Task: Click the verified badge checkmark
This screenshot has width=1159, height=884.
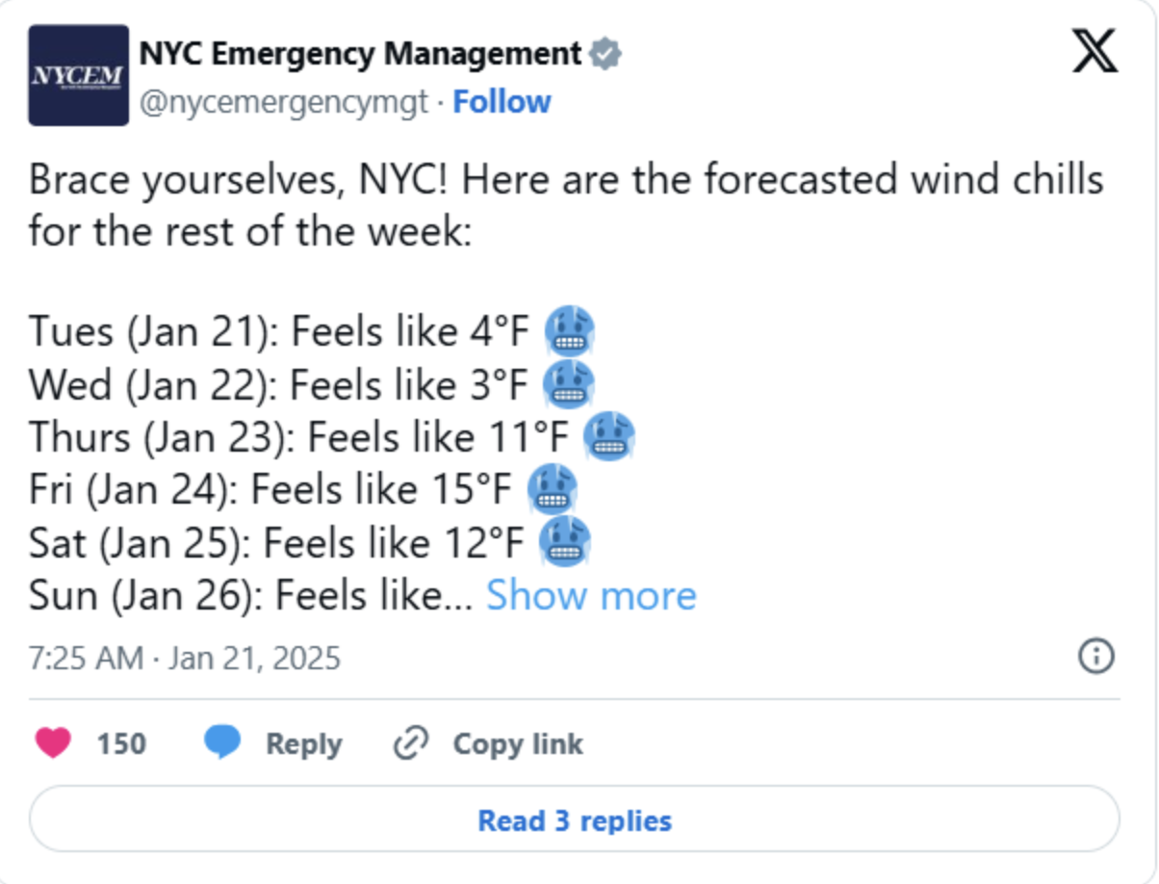Action: pyautogui.click(x=605, y=54)
